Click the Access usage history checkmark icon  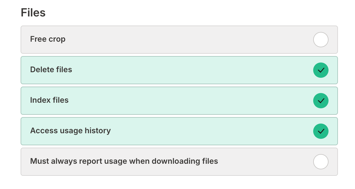(x=321, y=131)
